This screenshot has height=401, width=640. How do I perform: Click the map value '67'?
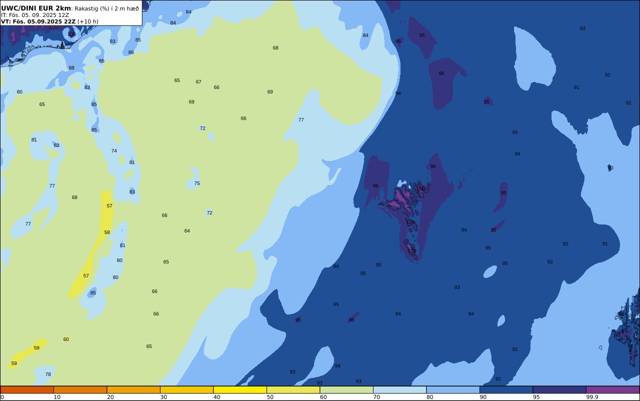198,82
